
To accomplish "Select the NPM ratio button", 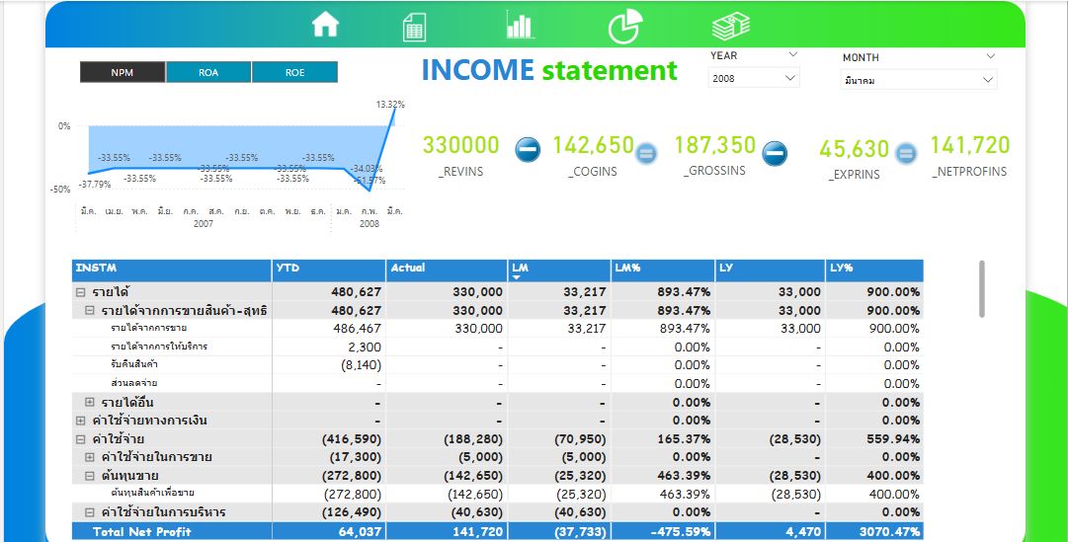I will tap(123, 72).
